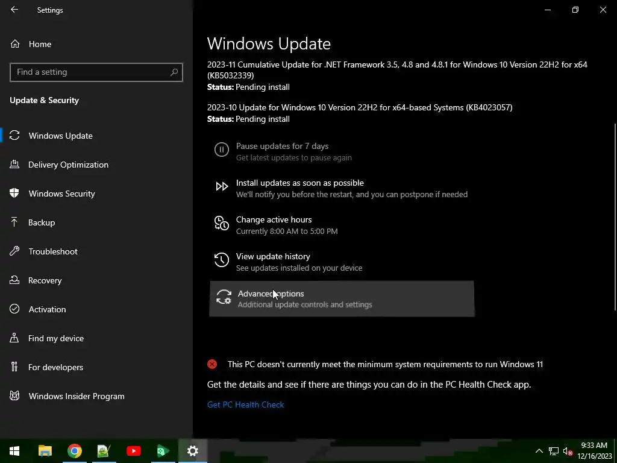Click the Windows Update sync arrows icon
The image size is (617, 463).
(14, 136)
